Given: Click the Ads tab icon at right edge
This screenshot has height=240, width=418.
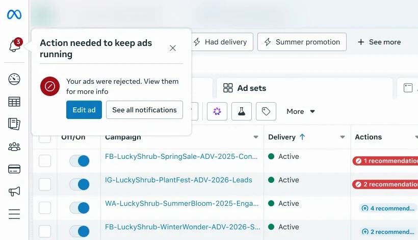Looking at the screenshot, I should coord(408,88).
